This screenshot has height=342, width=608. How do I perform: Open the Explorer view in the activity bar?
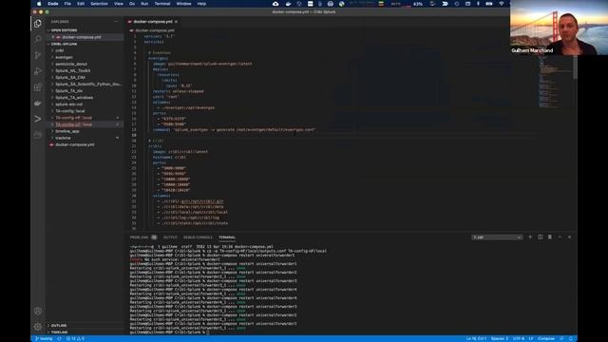pyautogui.click(x=38, y=24)
